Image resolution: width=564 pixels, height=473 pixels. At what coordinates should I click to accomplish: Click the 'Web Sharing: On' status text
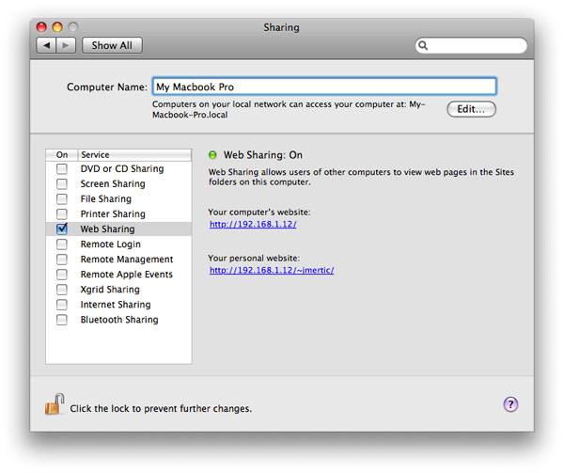click(263, 155)
